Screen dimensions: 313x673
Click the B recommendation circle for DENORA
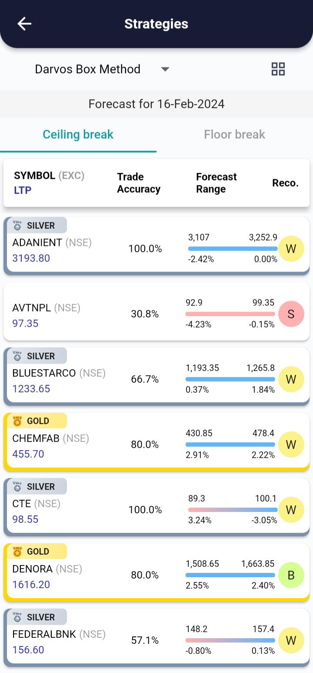291,575
